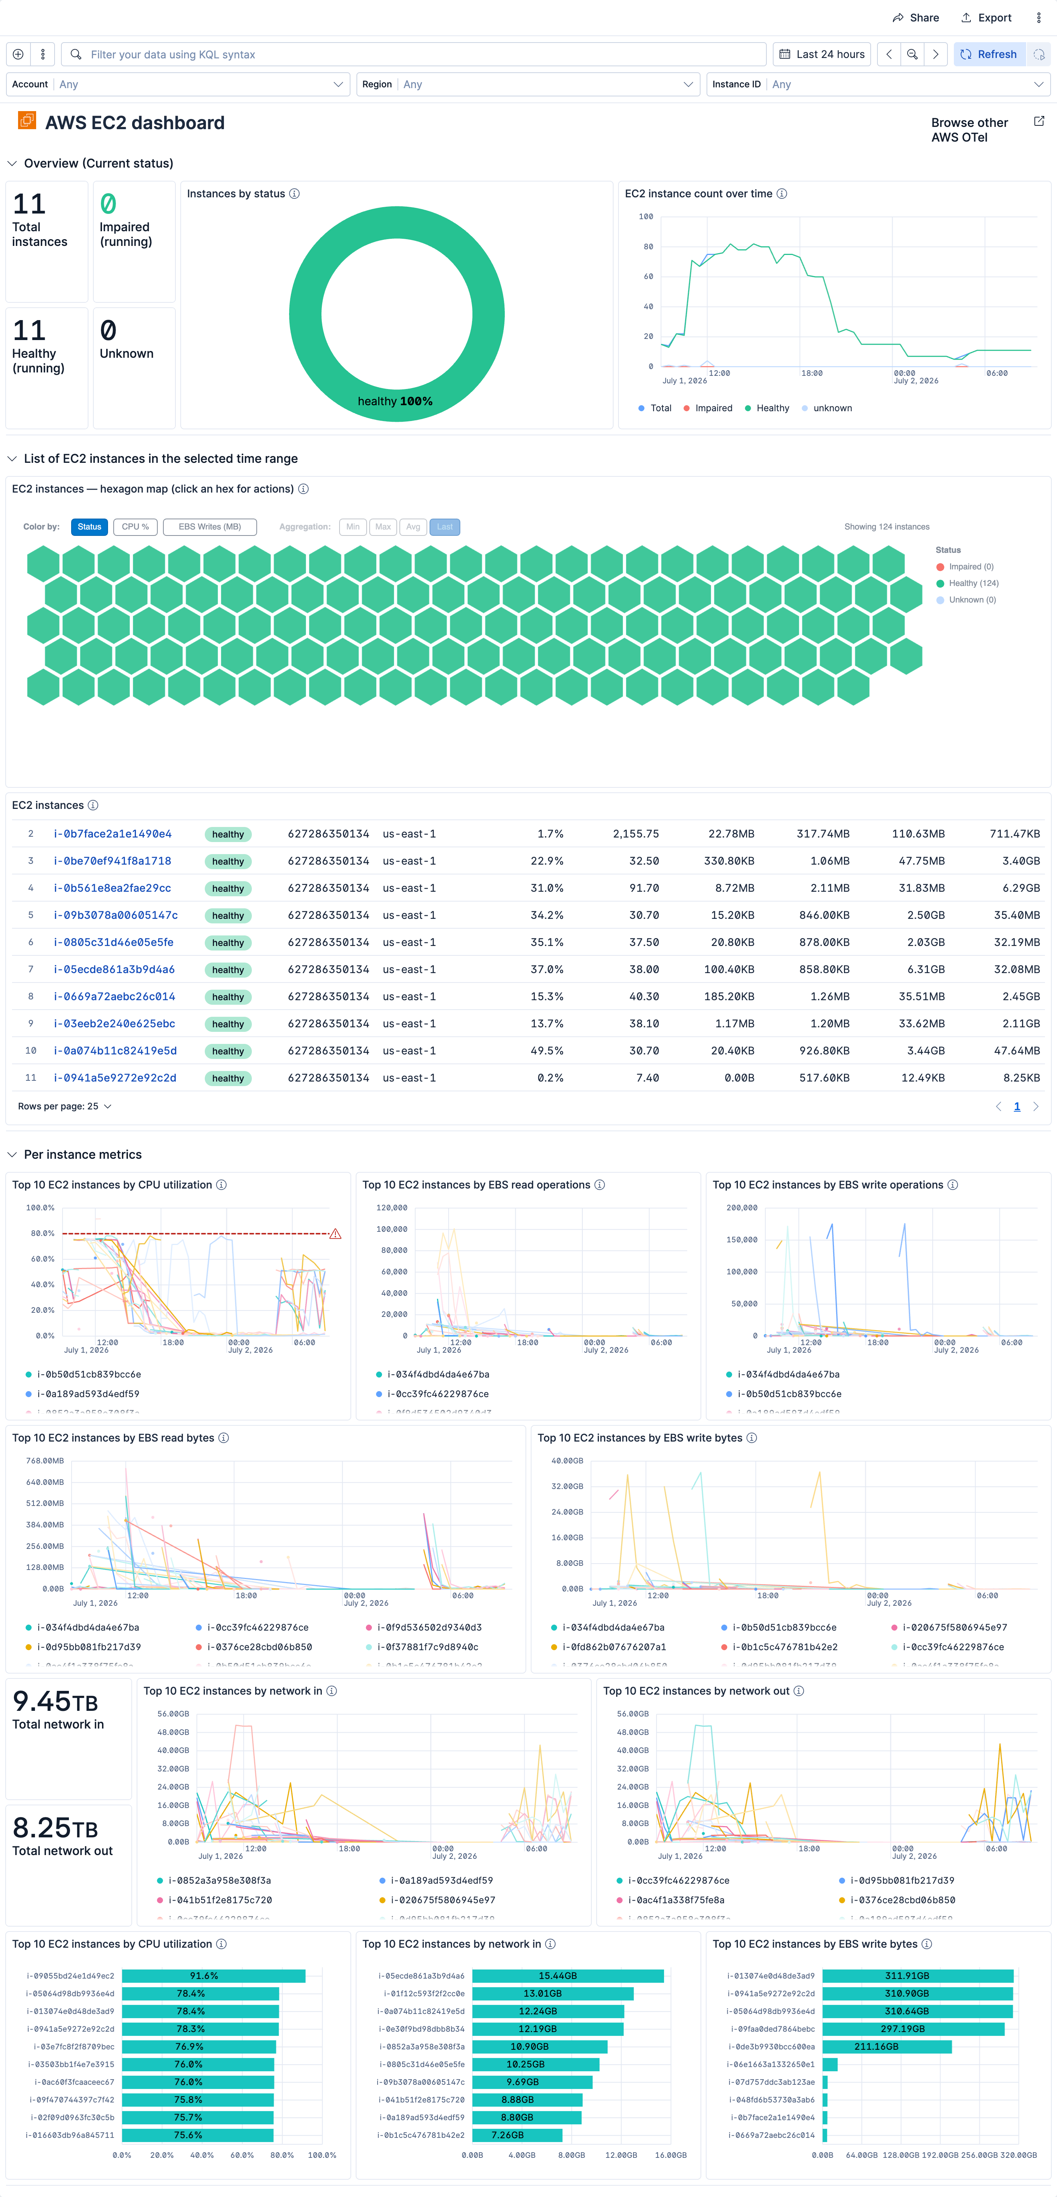Open instance i-0be70ef941f8a1718 link
The height and width of the screenshot is (2197, 1057).
pos(113,861)
